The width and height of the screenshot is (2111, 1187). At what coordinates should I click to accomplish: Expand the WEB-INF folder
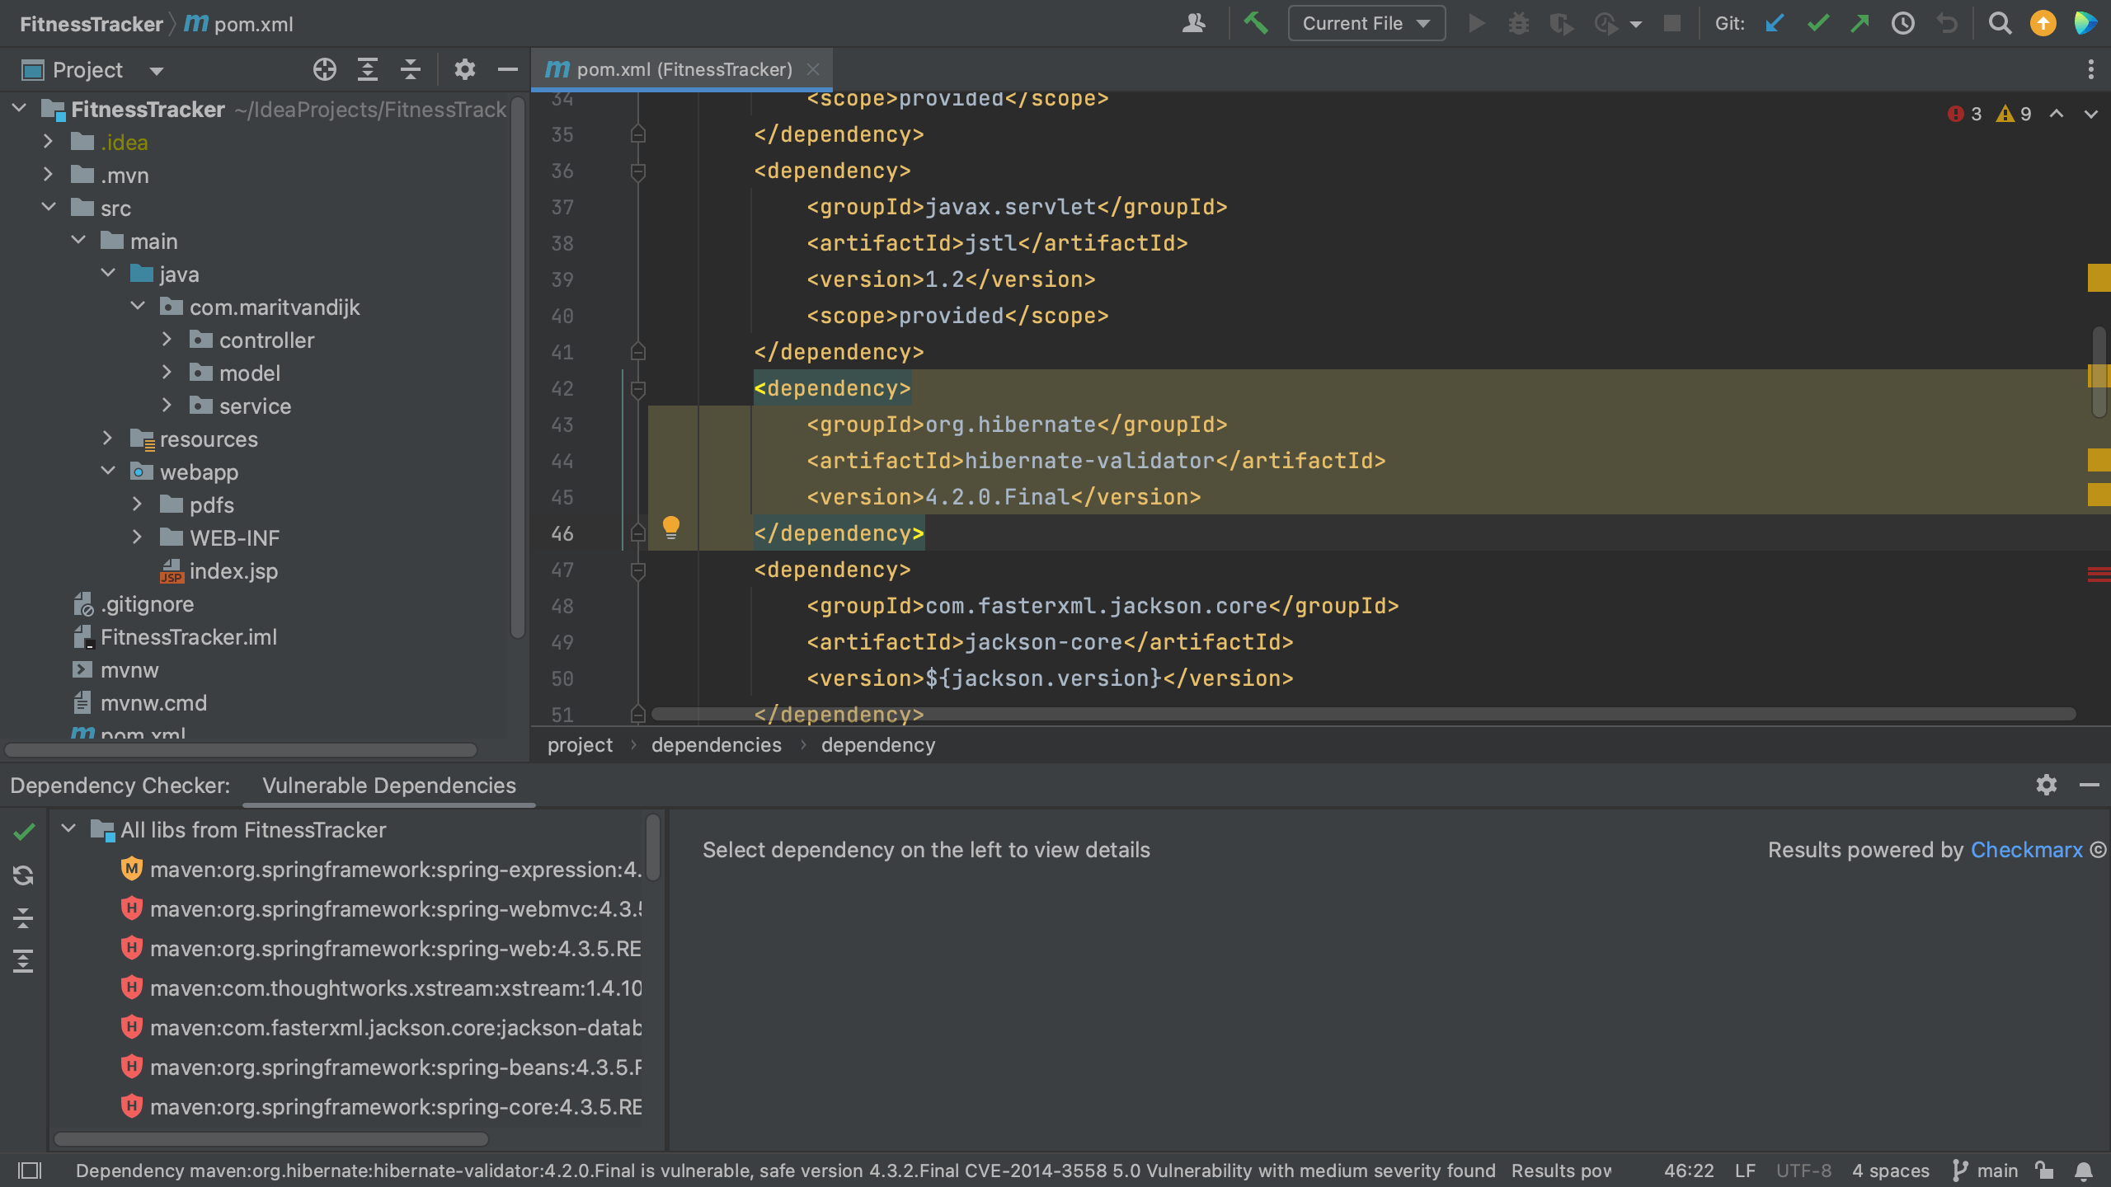point(137,537)
